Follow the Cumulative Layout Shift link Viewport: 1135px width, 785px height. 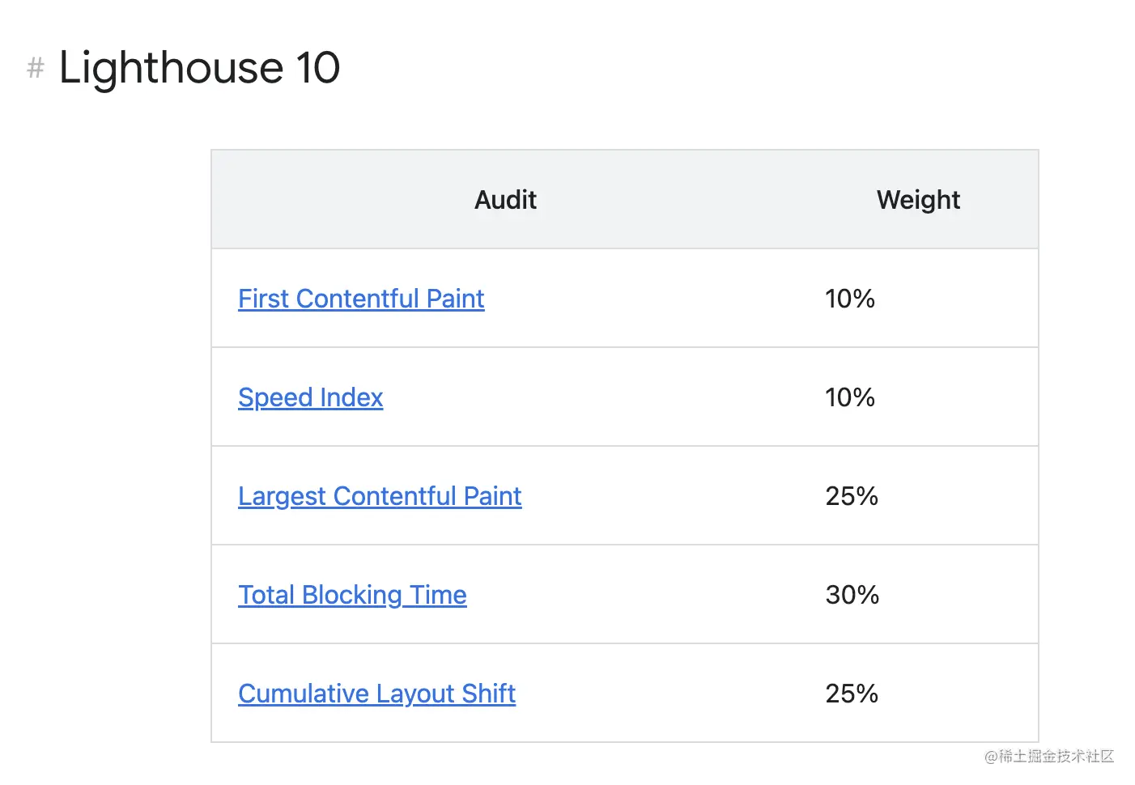[x=376, y=694]
